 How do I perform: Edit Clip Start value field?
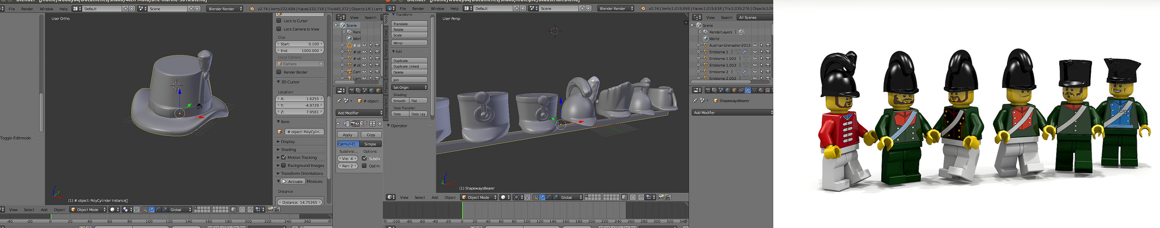coord(300,43)
